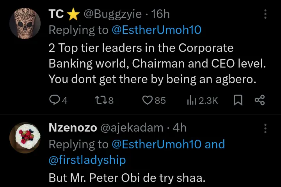Open more options for TC's tweet

(x=265, y=14)
